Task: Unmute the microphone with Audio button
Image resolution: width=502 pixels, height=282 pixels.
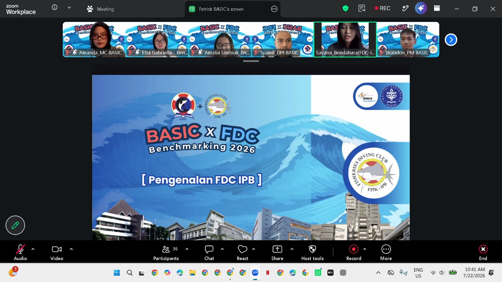Action: coord(20,252)
